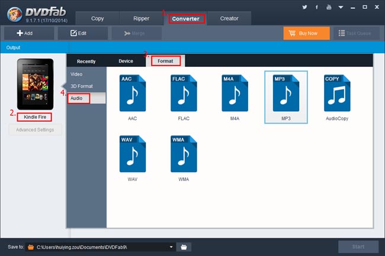Viewport: 385px width, 256px height.
Task: Choose the AudioCopy format icon
Action: tap(337, 93)
